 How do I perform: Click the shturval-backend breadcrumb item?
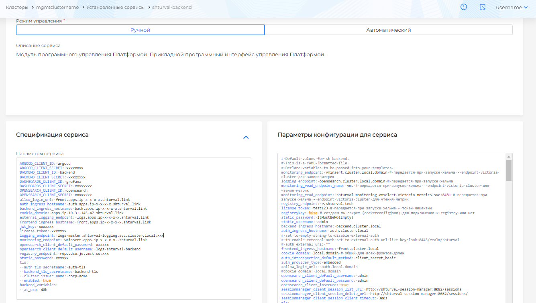point(172,7)
